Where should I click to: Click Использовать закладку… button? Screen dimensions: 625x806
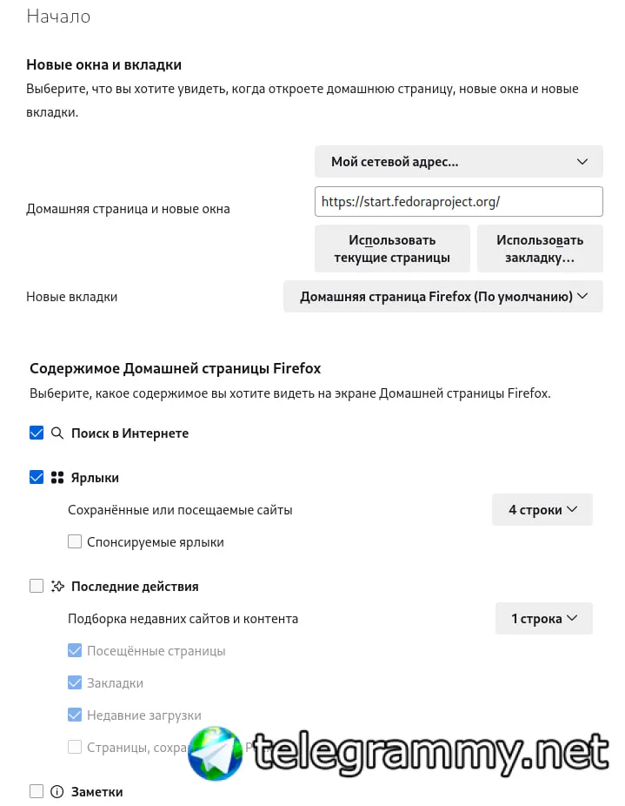tap(540, 248)
